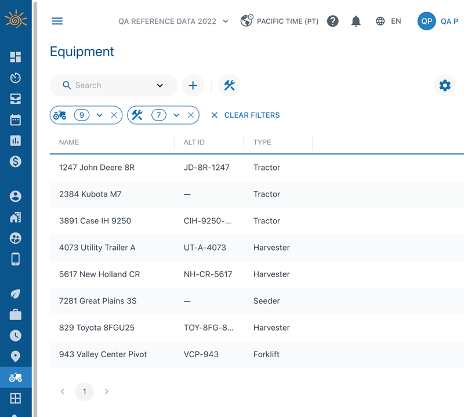Open the calendar icon in sidebar
Screen dimensions: 464x417
[x=16, y=120]
